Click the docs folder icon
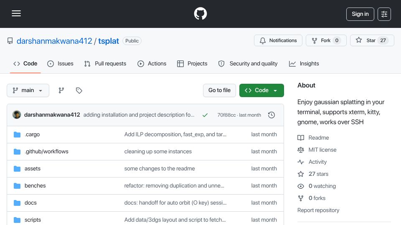 17,203
